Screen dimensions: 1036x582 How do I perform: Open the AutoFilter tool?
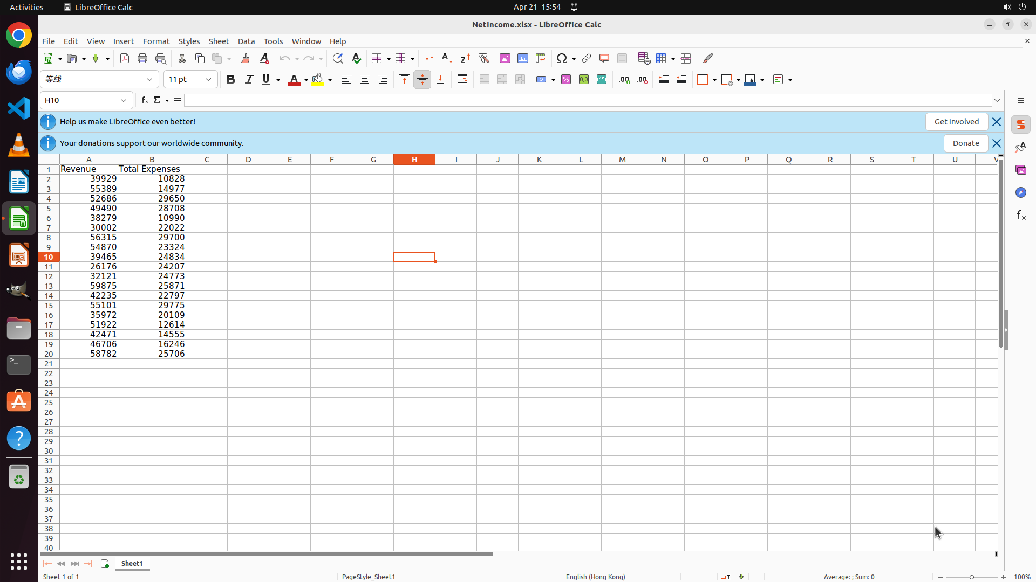(483, 58)
